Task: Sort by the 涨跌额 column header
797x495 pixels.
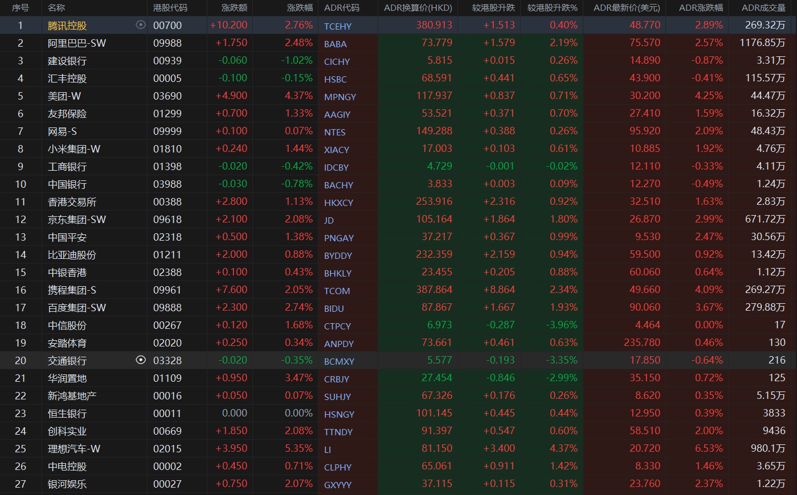Action: pos(235,8)
